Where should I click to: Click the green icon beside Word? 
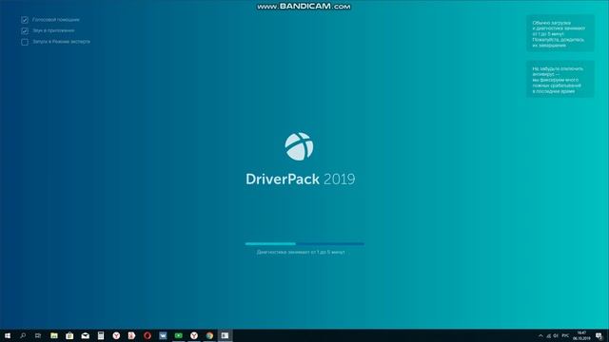[x=178, y=335]
